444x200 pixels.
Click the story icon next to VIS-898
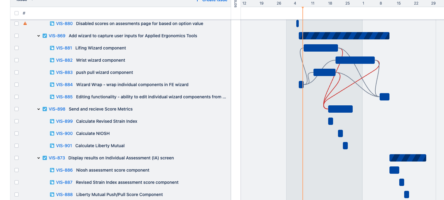[x=45, y=109]
